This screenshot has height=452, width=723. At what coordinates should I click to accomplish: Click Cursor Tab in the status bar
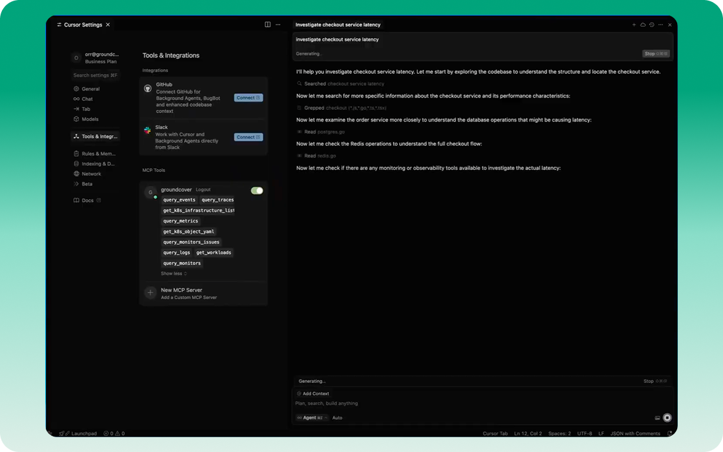click(x=494, y=433)
